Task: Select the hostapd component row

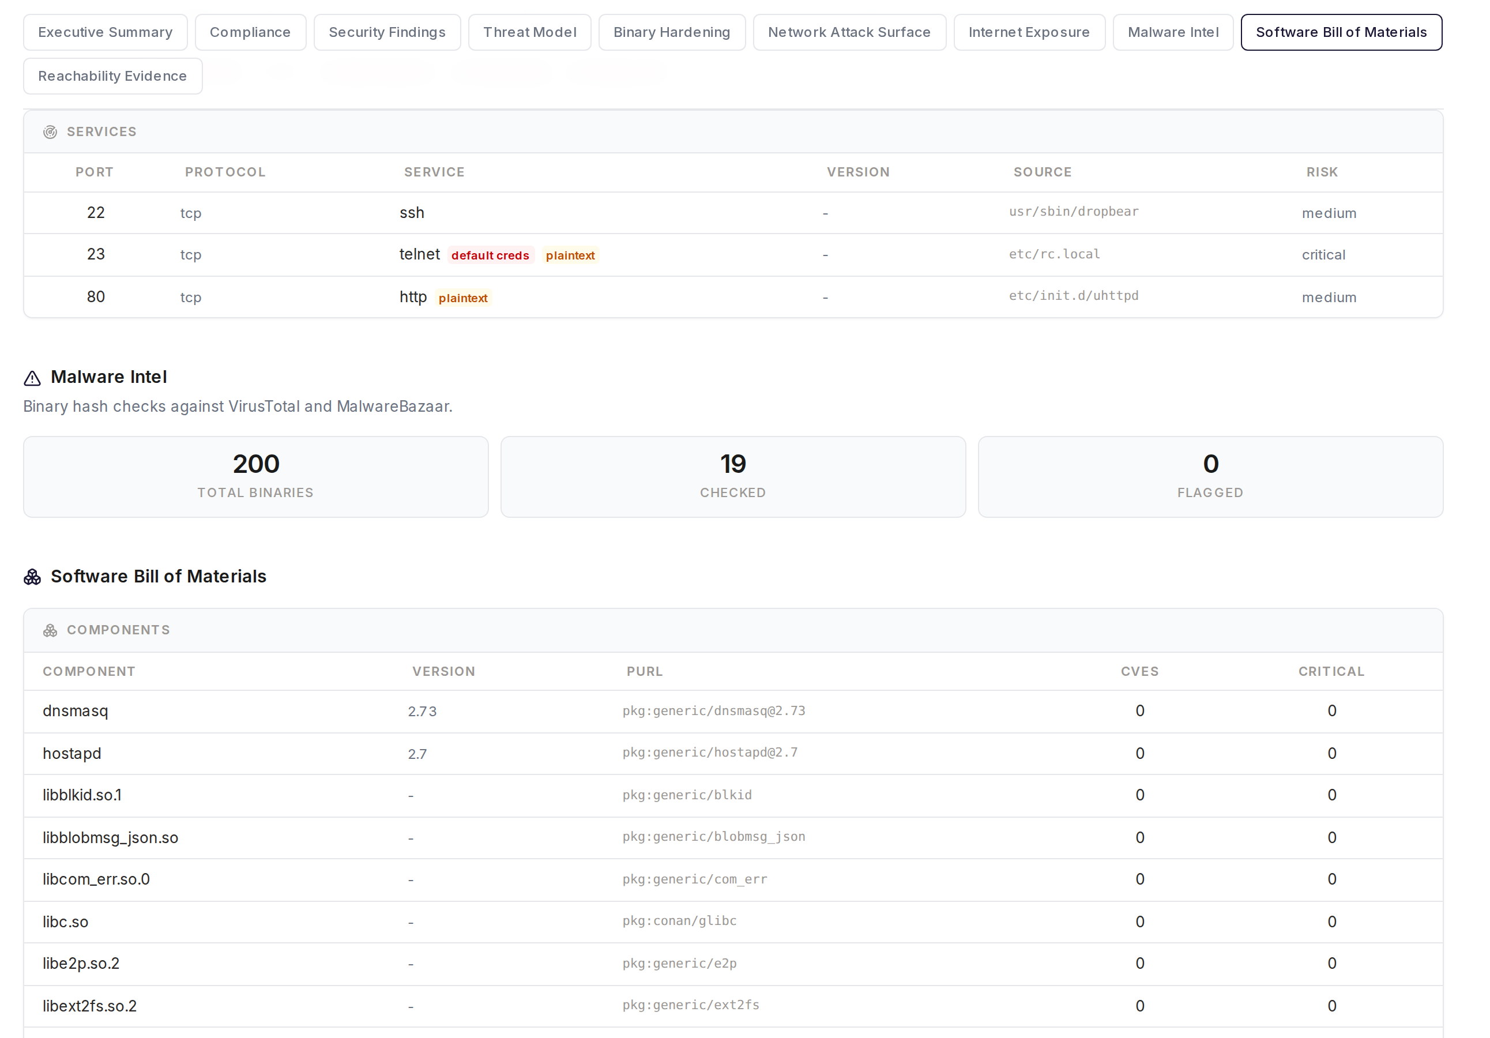Action: (x=733, y=754)
